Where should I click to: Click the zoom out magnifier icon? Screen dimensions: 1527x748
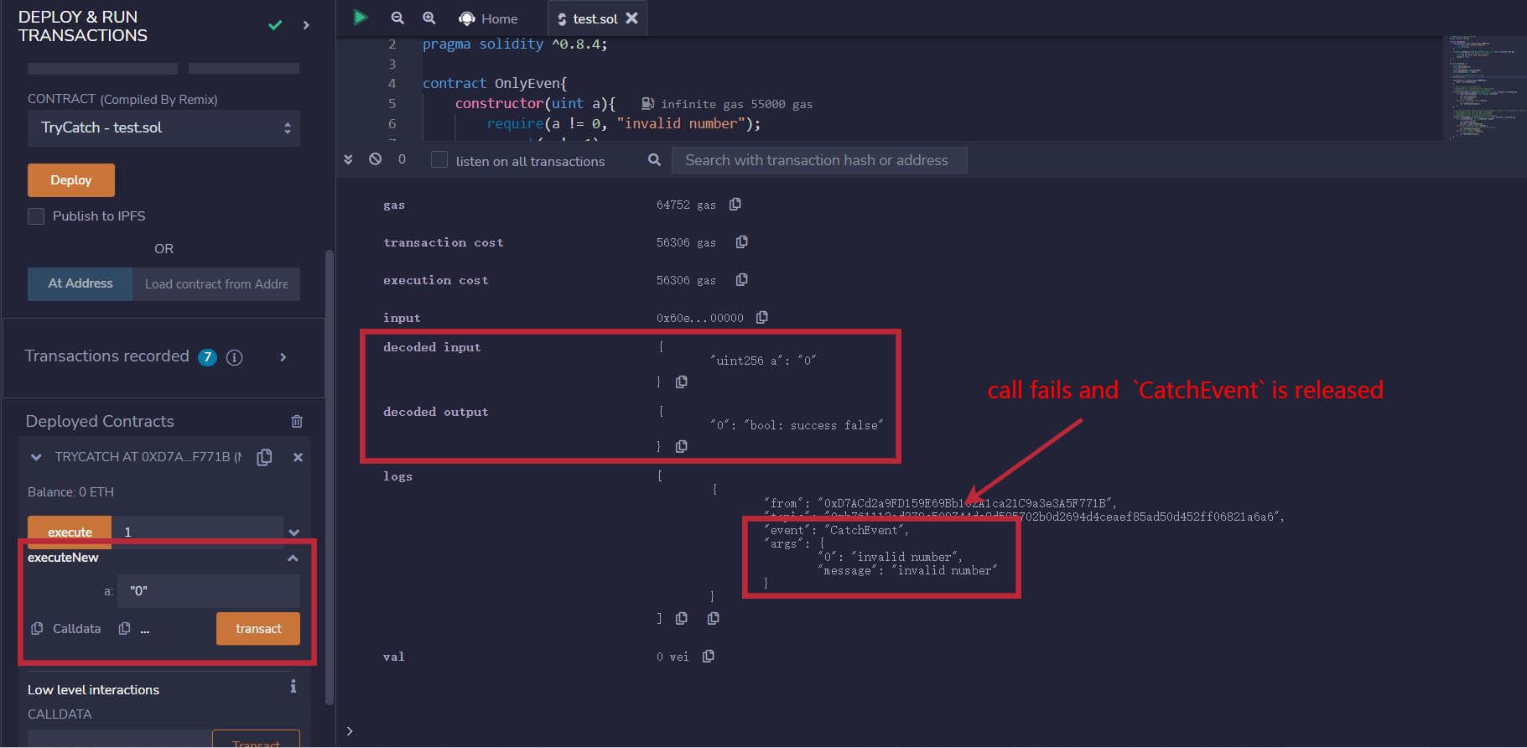pyautogui.click(x=397, y=18)
